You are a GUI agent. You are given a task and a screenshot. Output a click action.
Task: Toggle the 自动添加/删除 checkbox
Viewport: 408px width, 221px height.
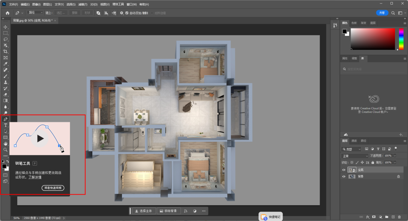[x=127, y=13]
